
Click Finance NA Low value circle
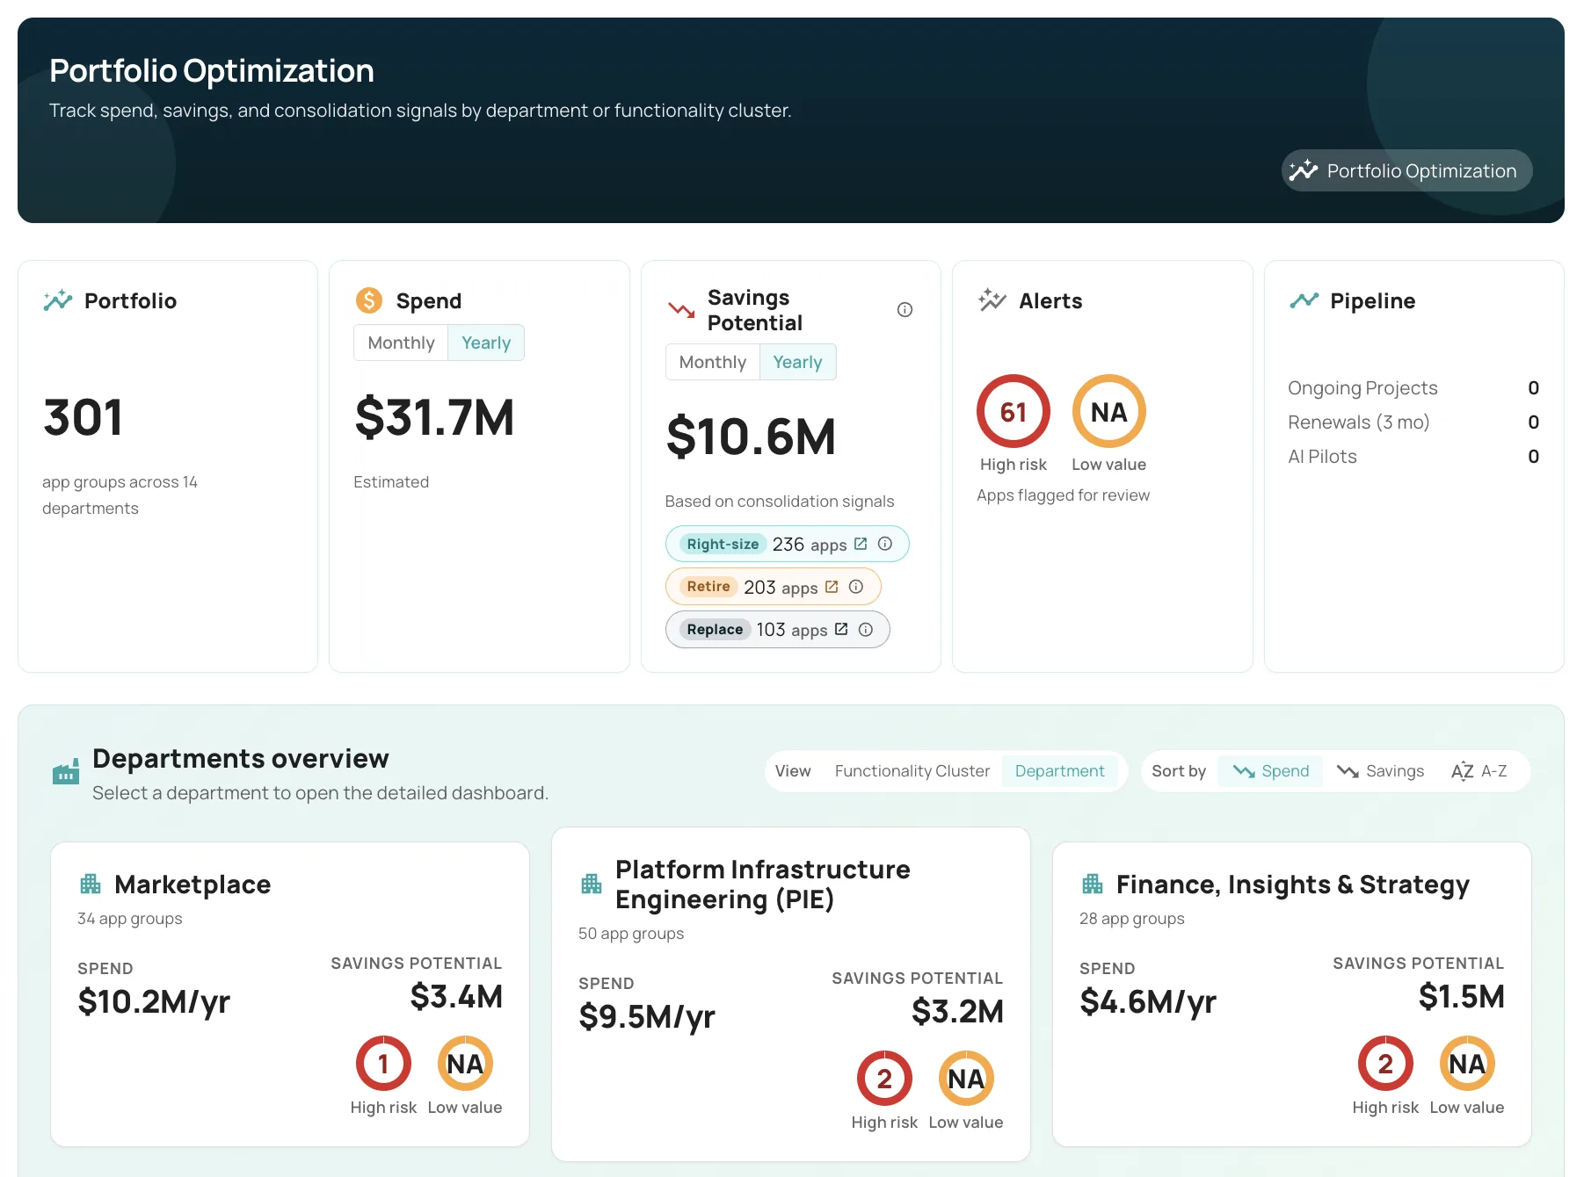[1467, 1063]
